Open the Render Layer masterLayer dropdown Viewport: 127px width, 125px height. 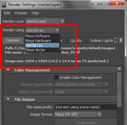pyautogui.click(x=45, y=21)
